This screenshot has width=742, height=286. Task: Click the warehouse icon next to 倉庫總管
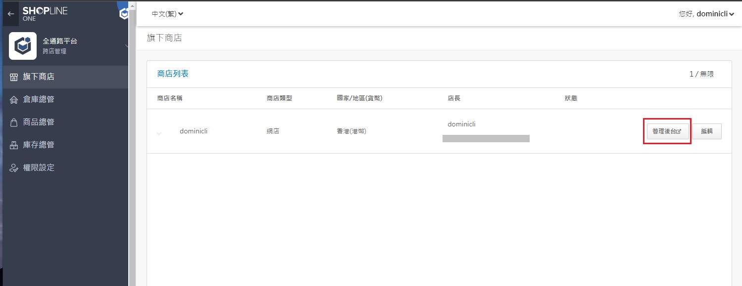[x=14, y=100]
